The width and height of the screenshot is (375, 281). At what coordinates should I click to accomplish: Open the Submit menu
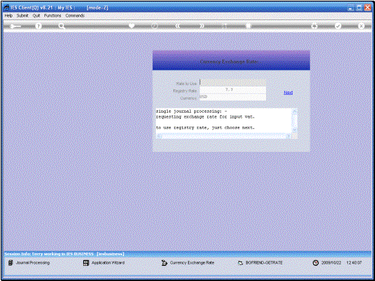pos(22,15)
